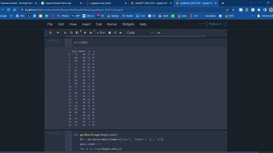
Task: Open the Stamps bookmark folder
Action: (113, 16)
